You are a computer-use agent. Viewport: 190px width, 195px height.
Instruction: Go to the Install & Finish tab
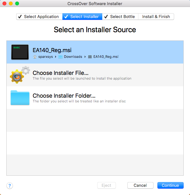point(156,17)
